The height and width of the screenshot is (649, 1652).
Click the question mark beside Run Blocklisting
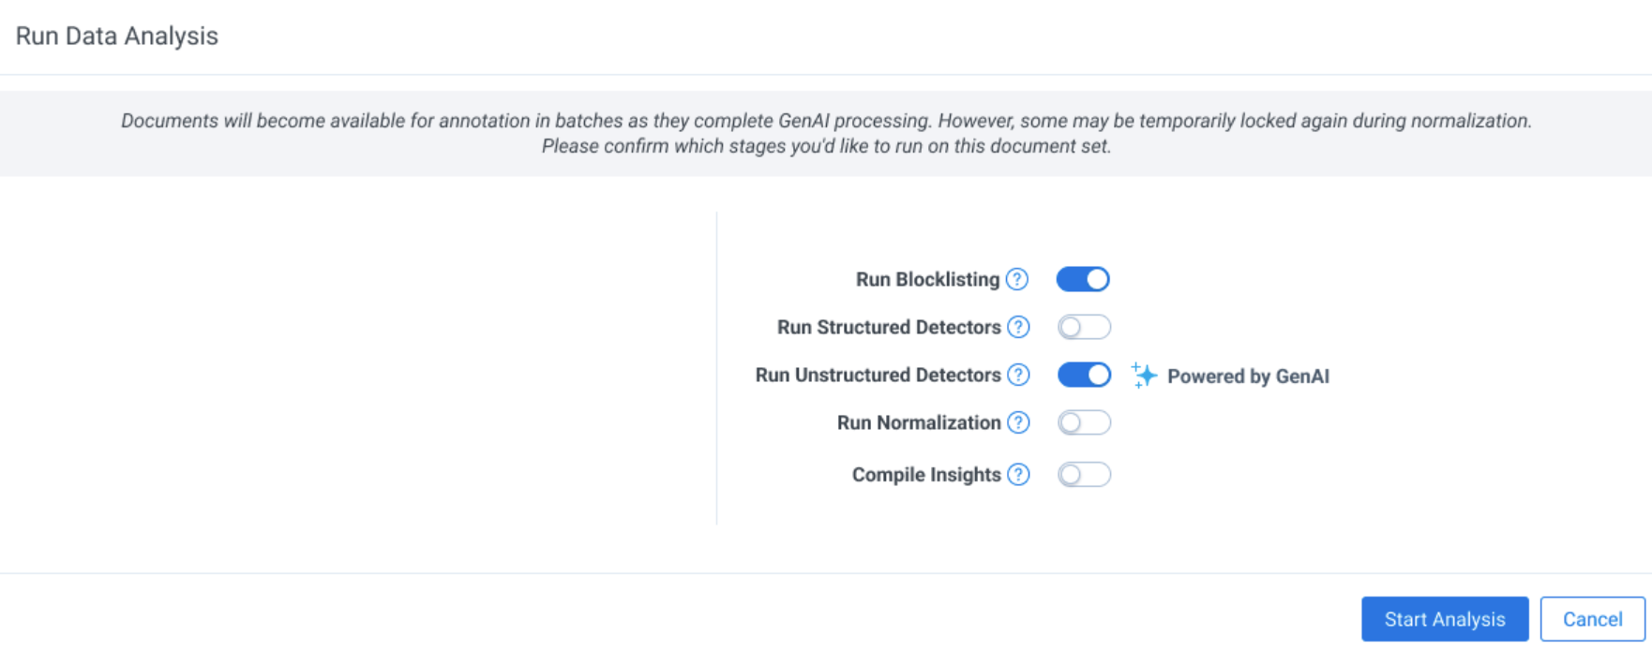(x=1017, y=279)
